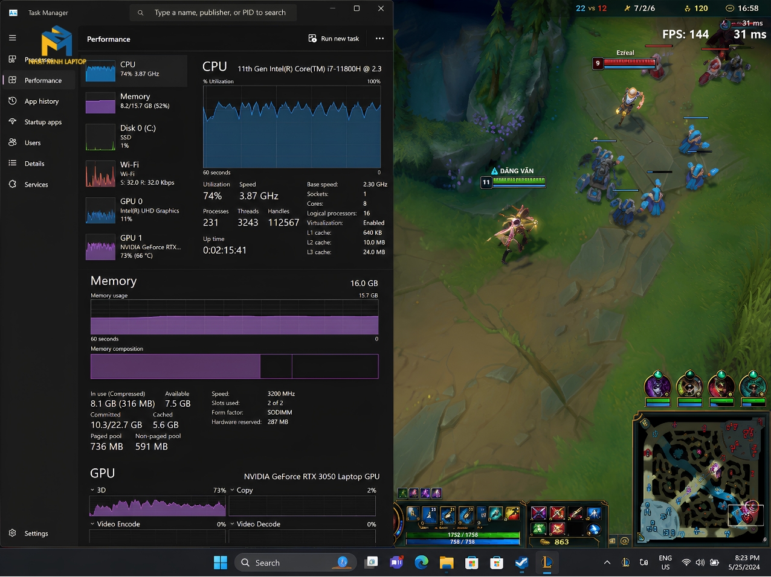
Task: Open volume control from system tray
Action: [x=700, y=563]
